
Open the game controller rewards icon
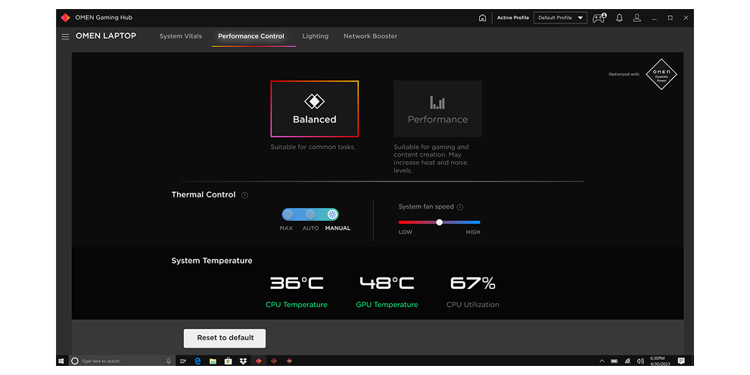[x=599, y=17]
